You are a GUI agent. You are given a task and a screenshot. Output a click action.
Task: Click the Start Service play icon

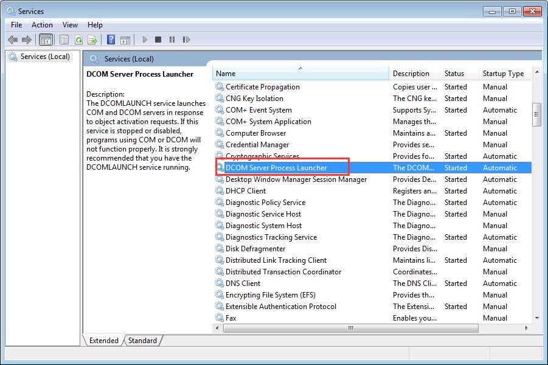click(x=145, y=40)
